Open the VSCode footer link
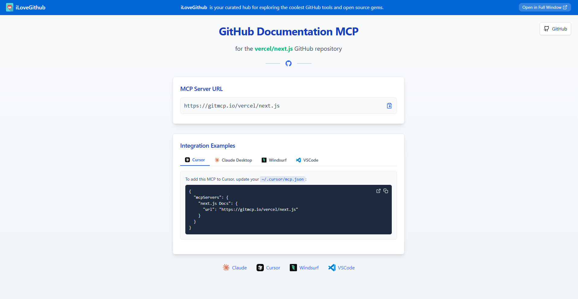This screenshot has height=299, width=578. (x=341, y=268)
